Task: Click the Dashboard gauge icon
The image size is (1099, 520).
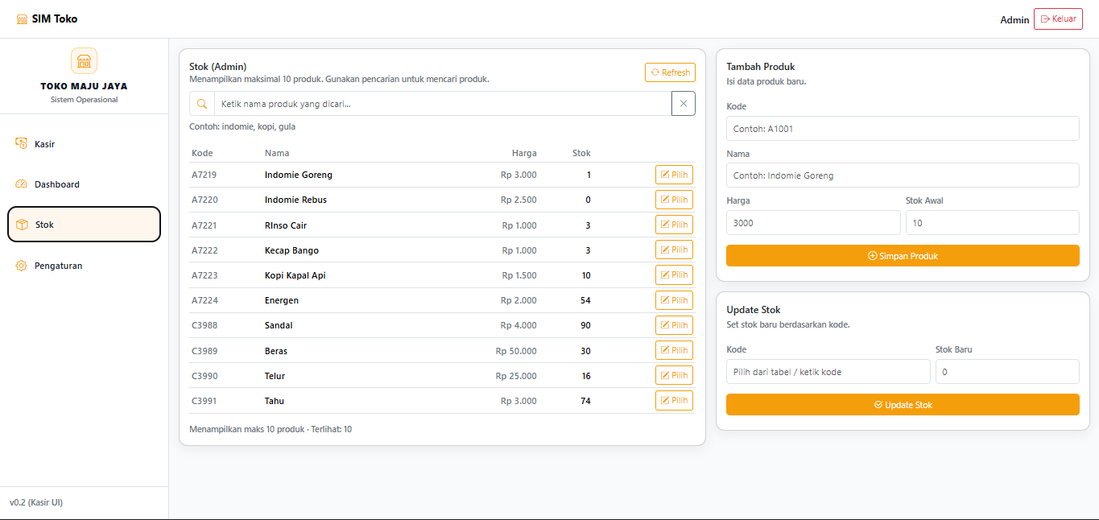Action: (x=22, y=184)
